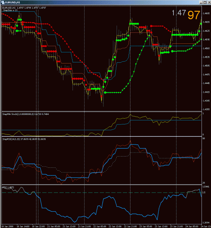
Task: Click the EURUSD,H1 title bar text
Action: (x=12, y=3)
